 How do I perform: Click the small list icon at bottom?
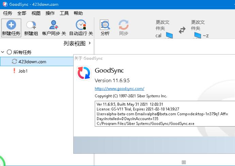point(184,162)
